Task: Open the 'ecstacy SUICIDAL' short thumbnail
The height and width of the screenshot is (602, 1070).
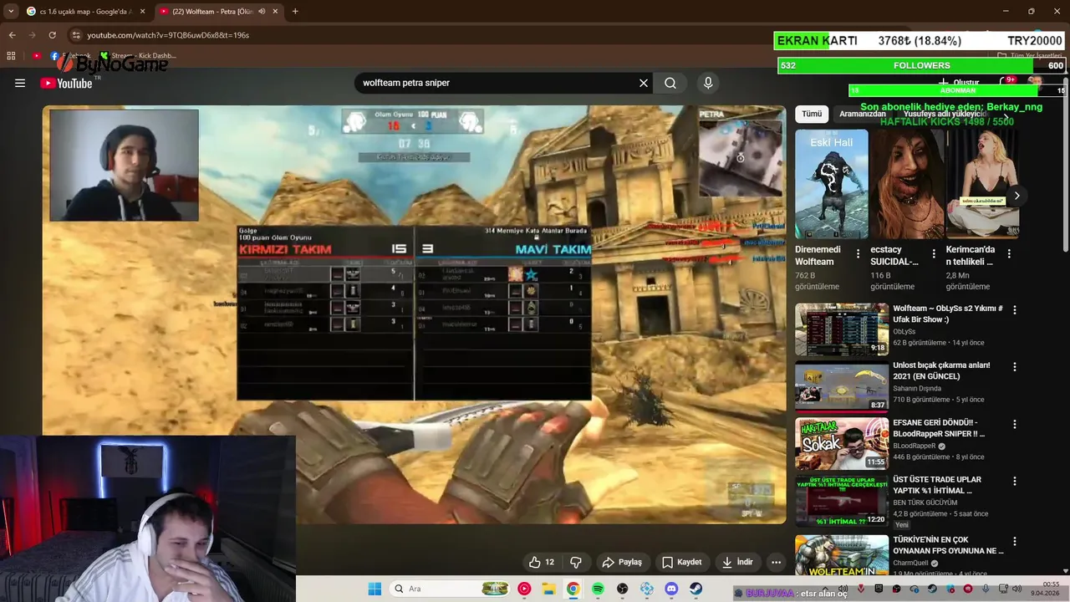Action: (907, 184)
